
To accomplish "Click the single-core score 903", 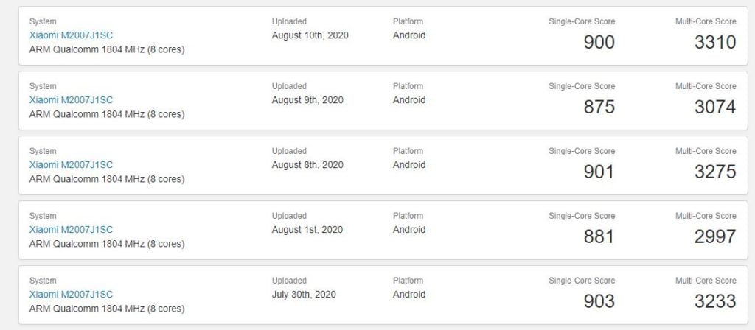I will pos(599,301).
